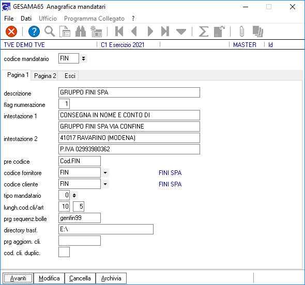Click the directory trasf. input field
The height and width of the screenshot is (285, 305).
coord(106,229)
